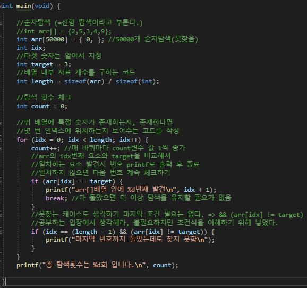Click the string "마지막 번호까지 돌았는데도 찾지 못함\n"
The width and height of the screenshot is (307, 288).
coord(139,240)
